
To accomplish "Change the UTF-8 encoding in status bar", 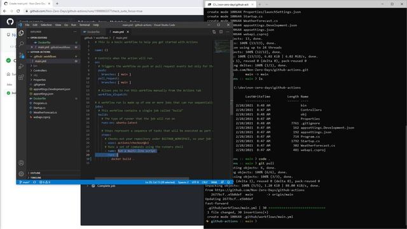I will 195,183.
